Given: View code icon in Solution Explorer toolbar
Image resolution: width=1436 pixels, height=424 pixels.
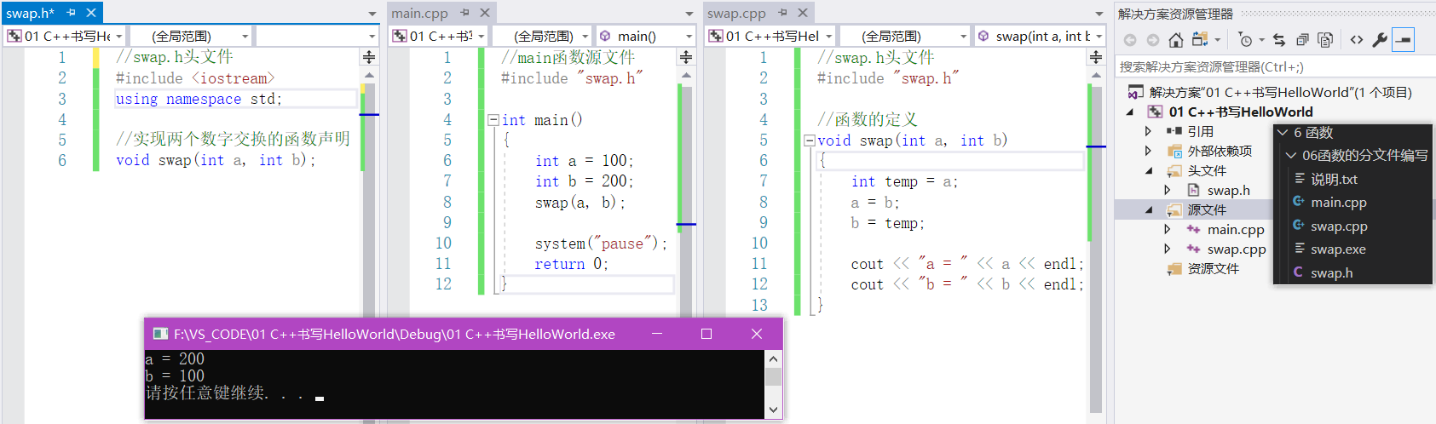Looking at the screenshot, I should (1356, 40).
